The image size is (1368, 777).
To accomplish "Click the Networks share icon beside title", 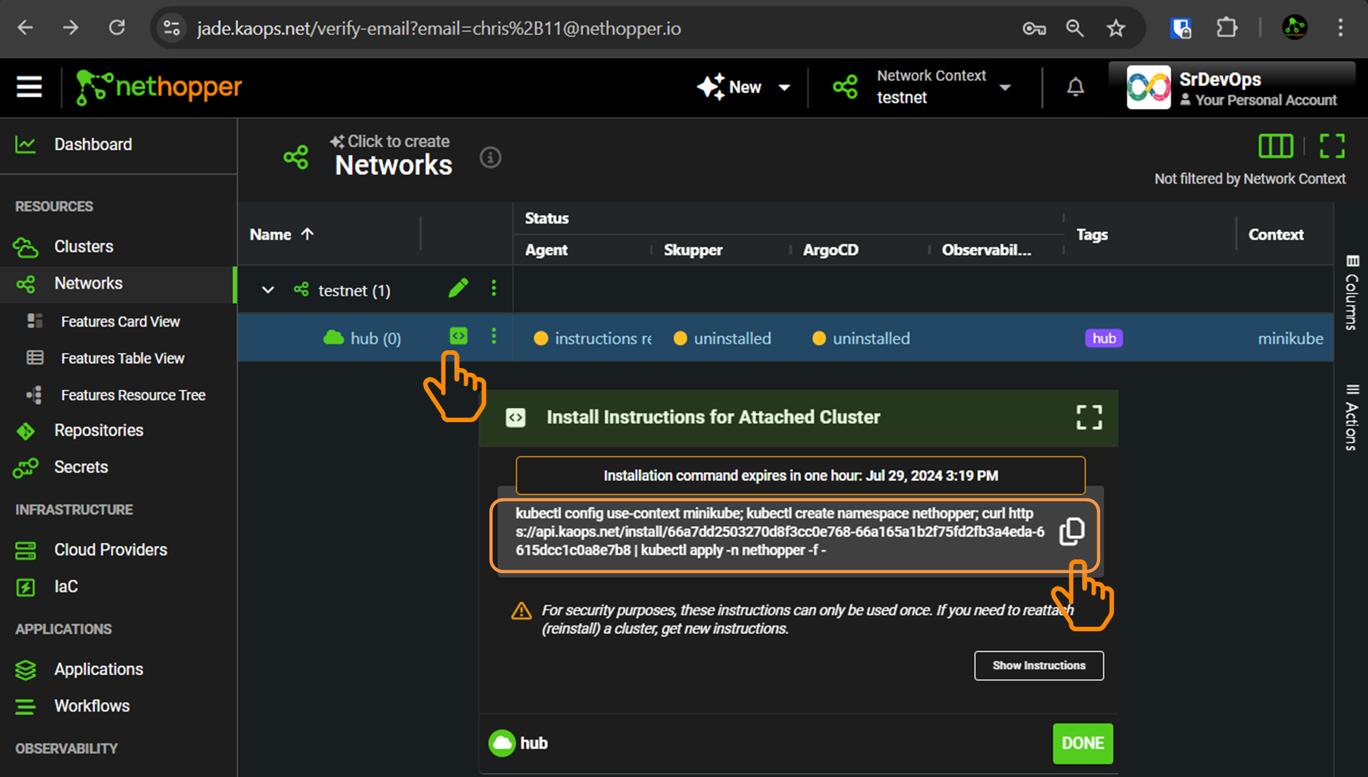I will [296, 157].
